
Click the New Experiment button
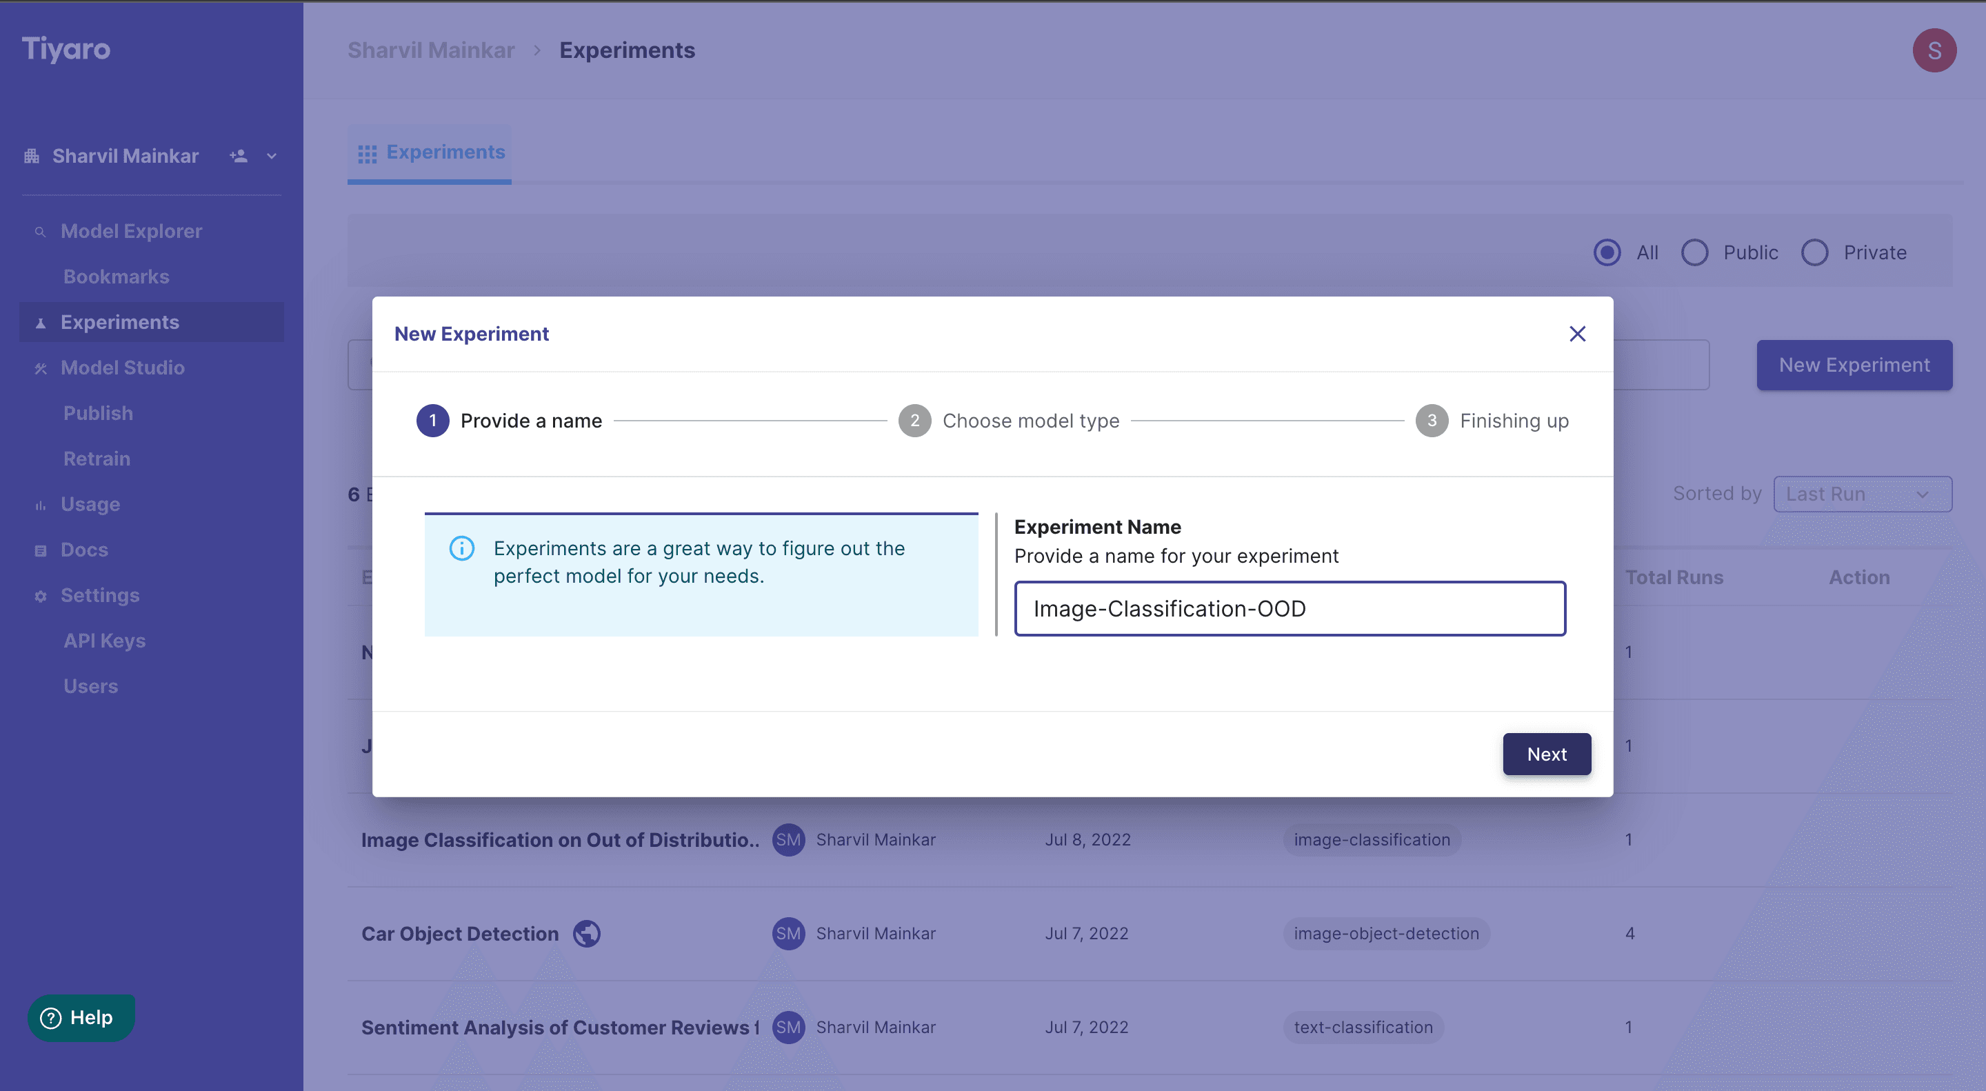(1854, 366)
